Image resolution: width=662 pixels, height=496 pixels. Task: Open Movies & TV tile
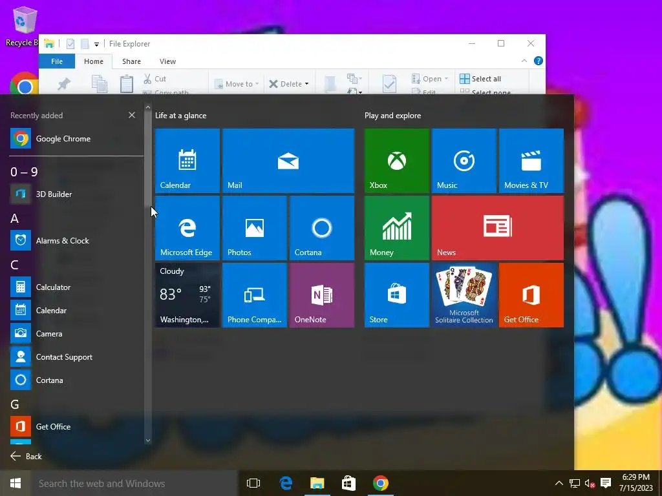[531, 161]
